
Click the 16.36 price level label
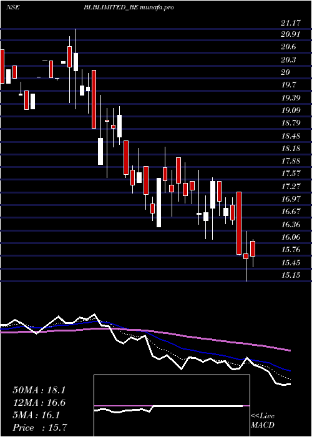click(x=291, y=224)
